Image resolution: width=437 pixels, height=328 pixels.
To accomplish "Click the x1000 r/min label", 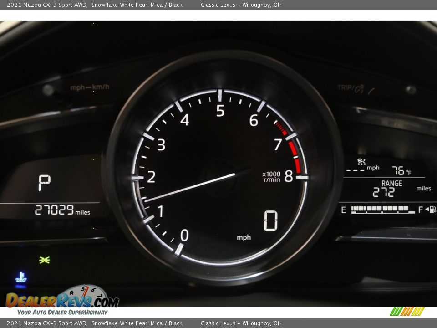I will tap(271, 177).
